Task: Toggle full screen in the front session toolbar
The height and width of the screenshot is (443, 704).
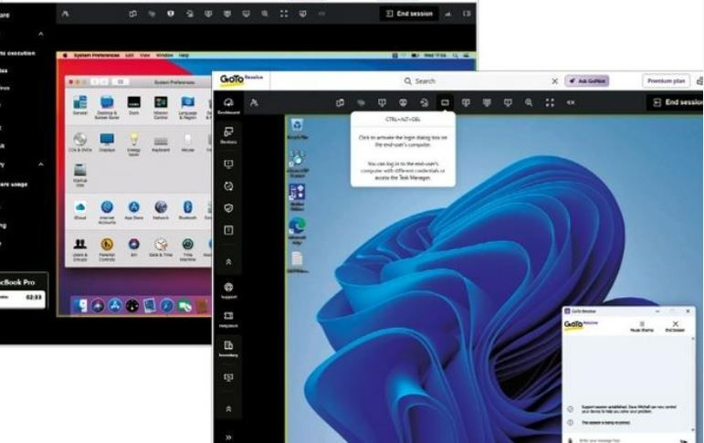Action: [x=550, y=103]
